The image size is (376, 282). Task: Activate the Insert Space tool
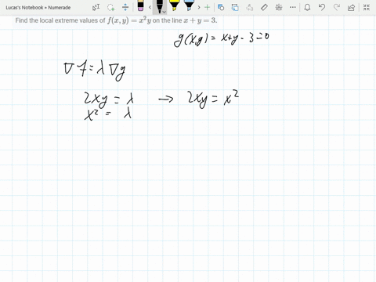tap(125, 7)
